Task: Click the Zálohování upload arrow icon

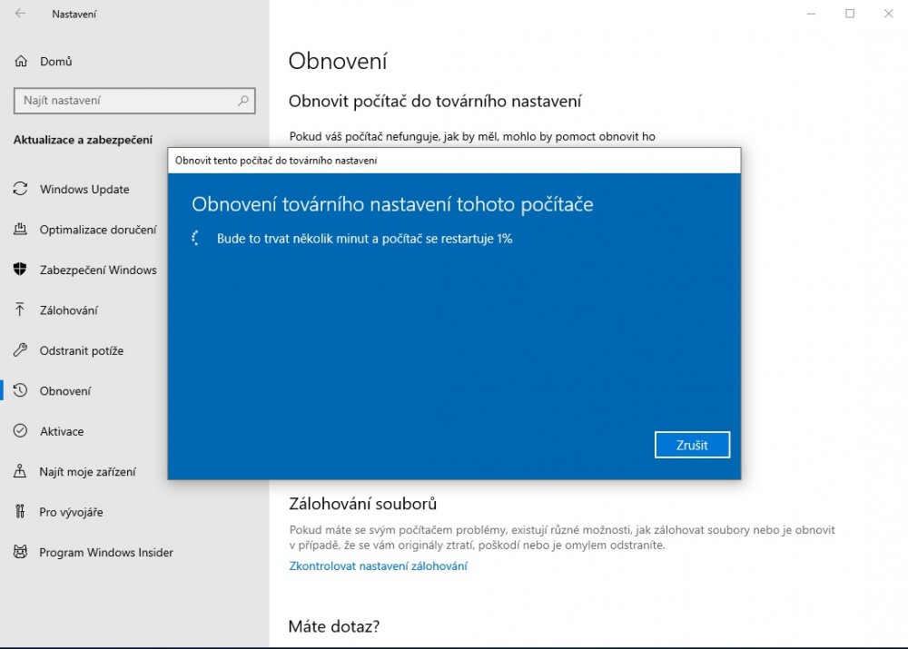Action: click(x=20, y=310)
